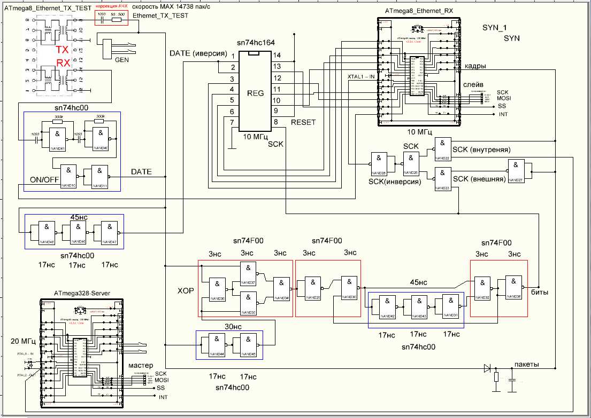This screenshot has width=591, height=418.
Task: Click the 'слейв' label
Action: coord(473,85)
